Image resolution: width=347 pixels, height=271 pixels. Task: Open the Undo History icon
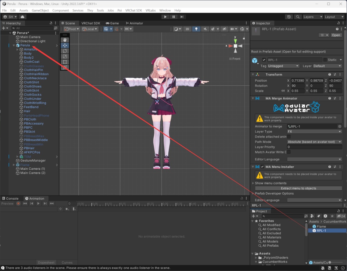click(289, 17)
